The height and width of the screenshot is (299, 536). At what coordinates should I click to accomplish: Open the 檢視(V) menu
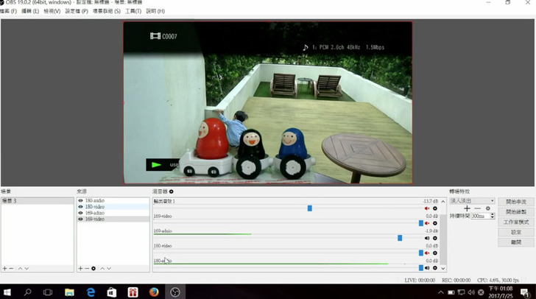[52, 11]
